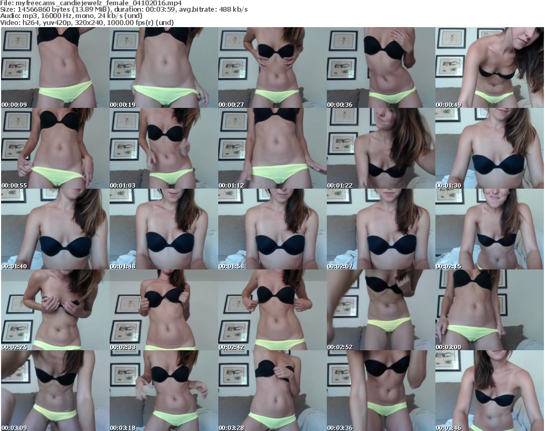Click the thumbnail marked 00:01:03
545x431 pixels.
pyautogui.click(x=163, y=149)
